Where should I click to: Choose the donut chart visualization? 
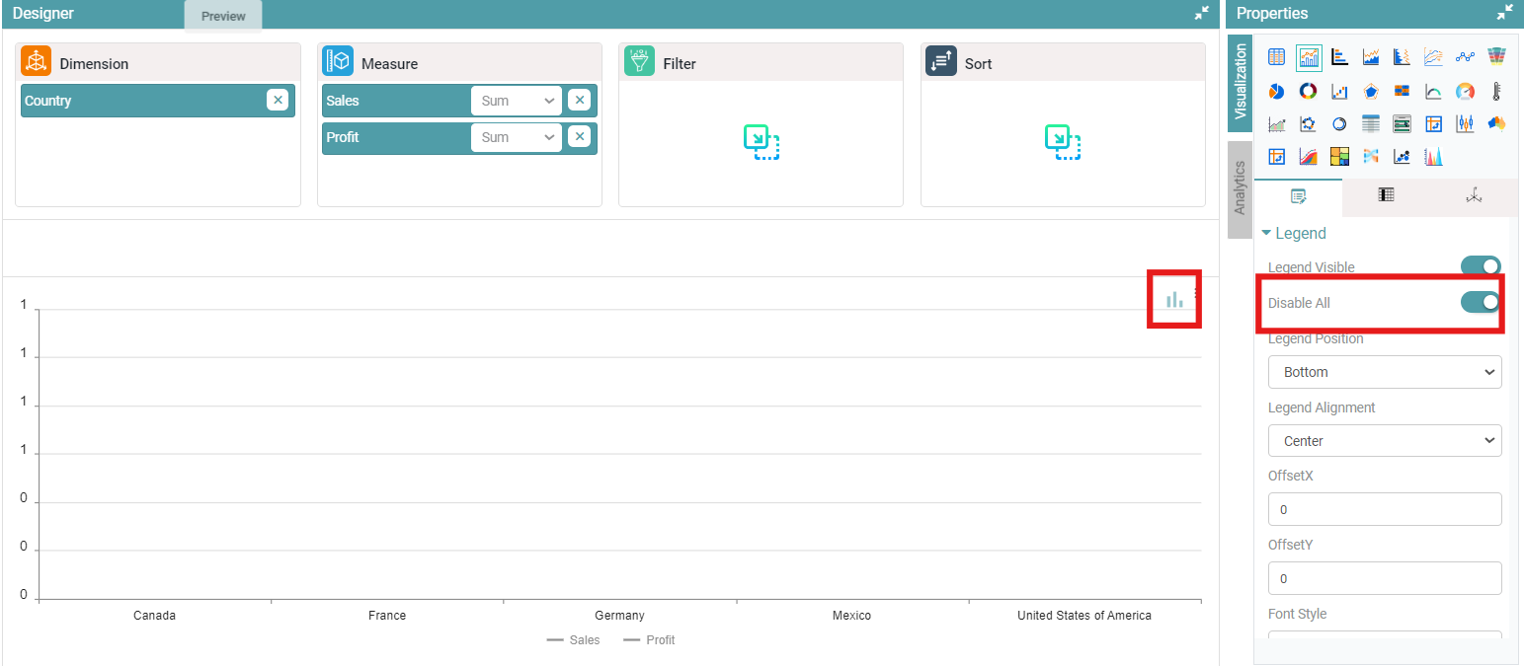click(x=1308, y=92)
